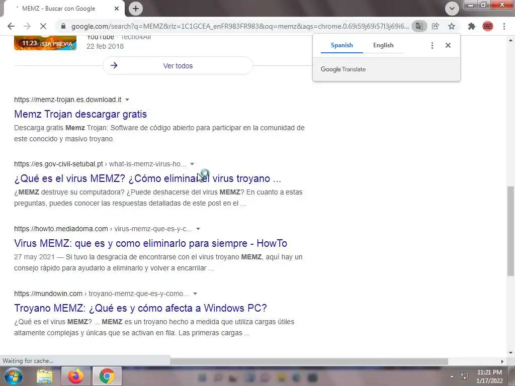Click the scroll-up arrow of vertical scrollbar
This screenshot has height=386, width=515.
pos(510,40)
